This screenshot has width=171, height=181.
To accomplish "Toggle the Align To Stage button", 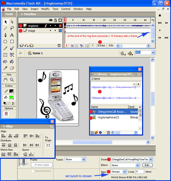I will pos(48,145).
